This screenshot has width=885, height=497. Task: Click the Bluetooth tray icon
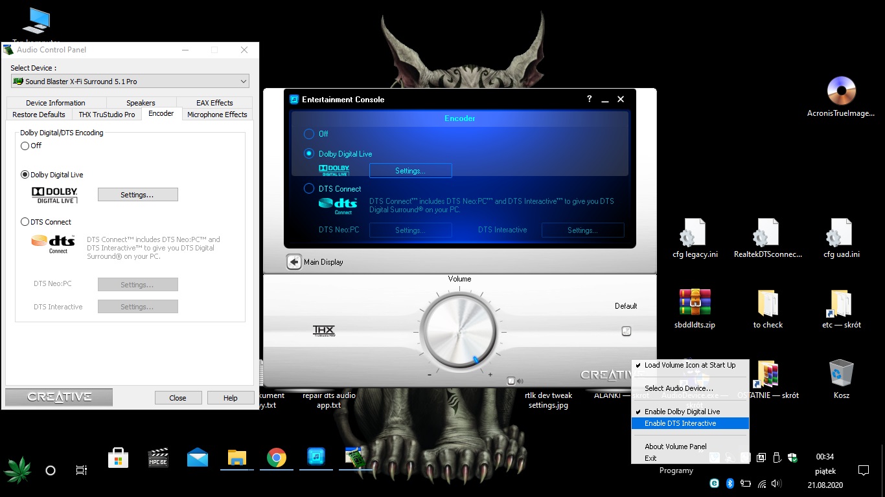pos(730,483)
